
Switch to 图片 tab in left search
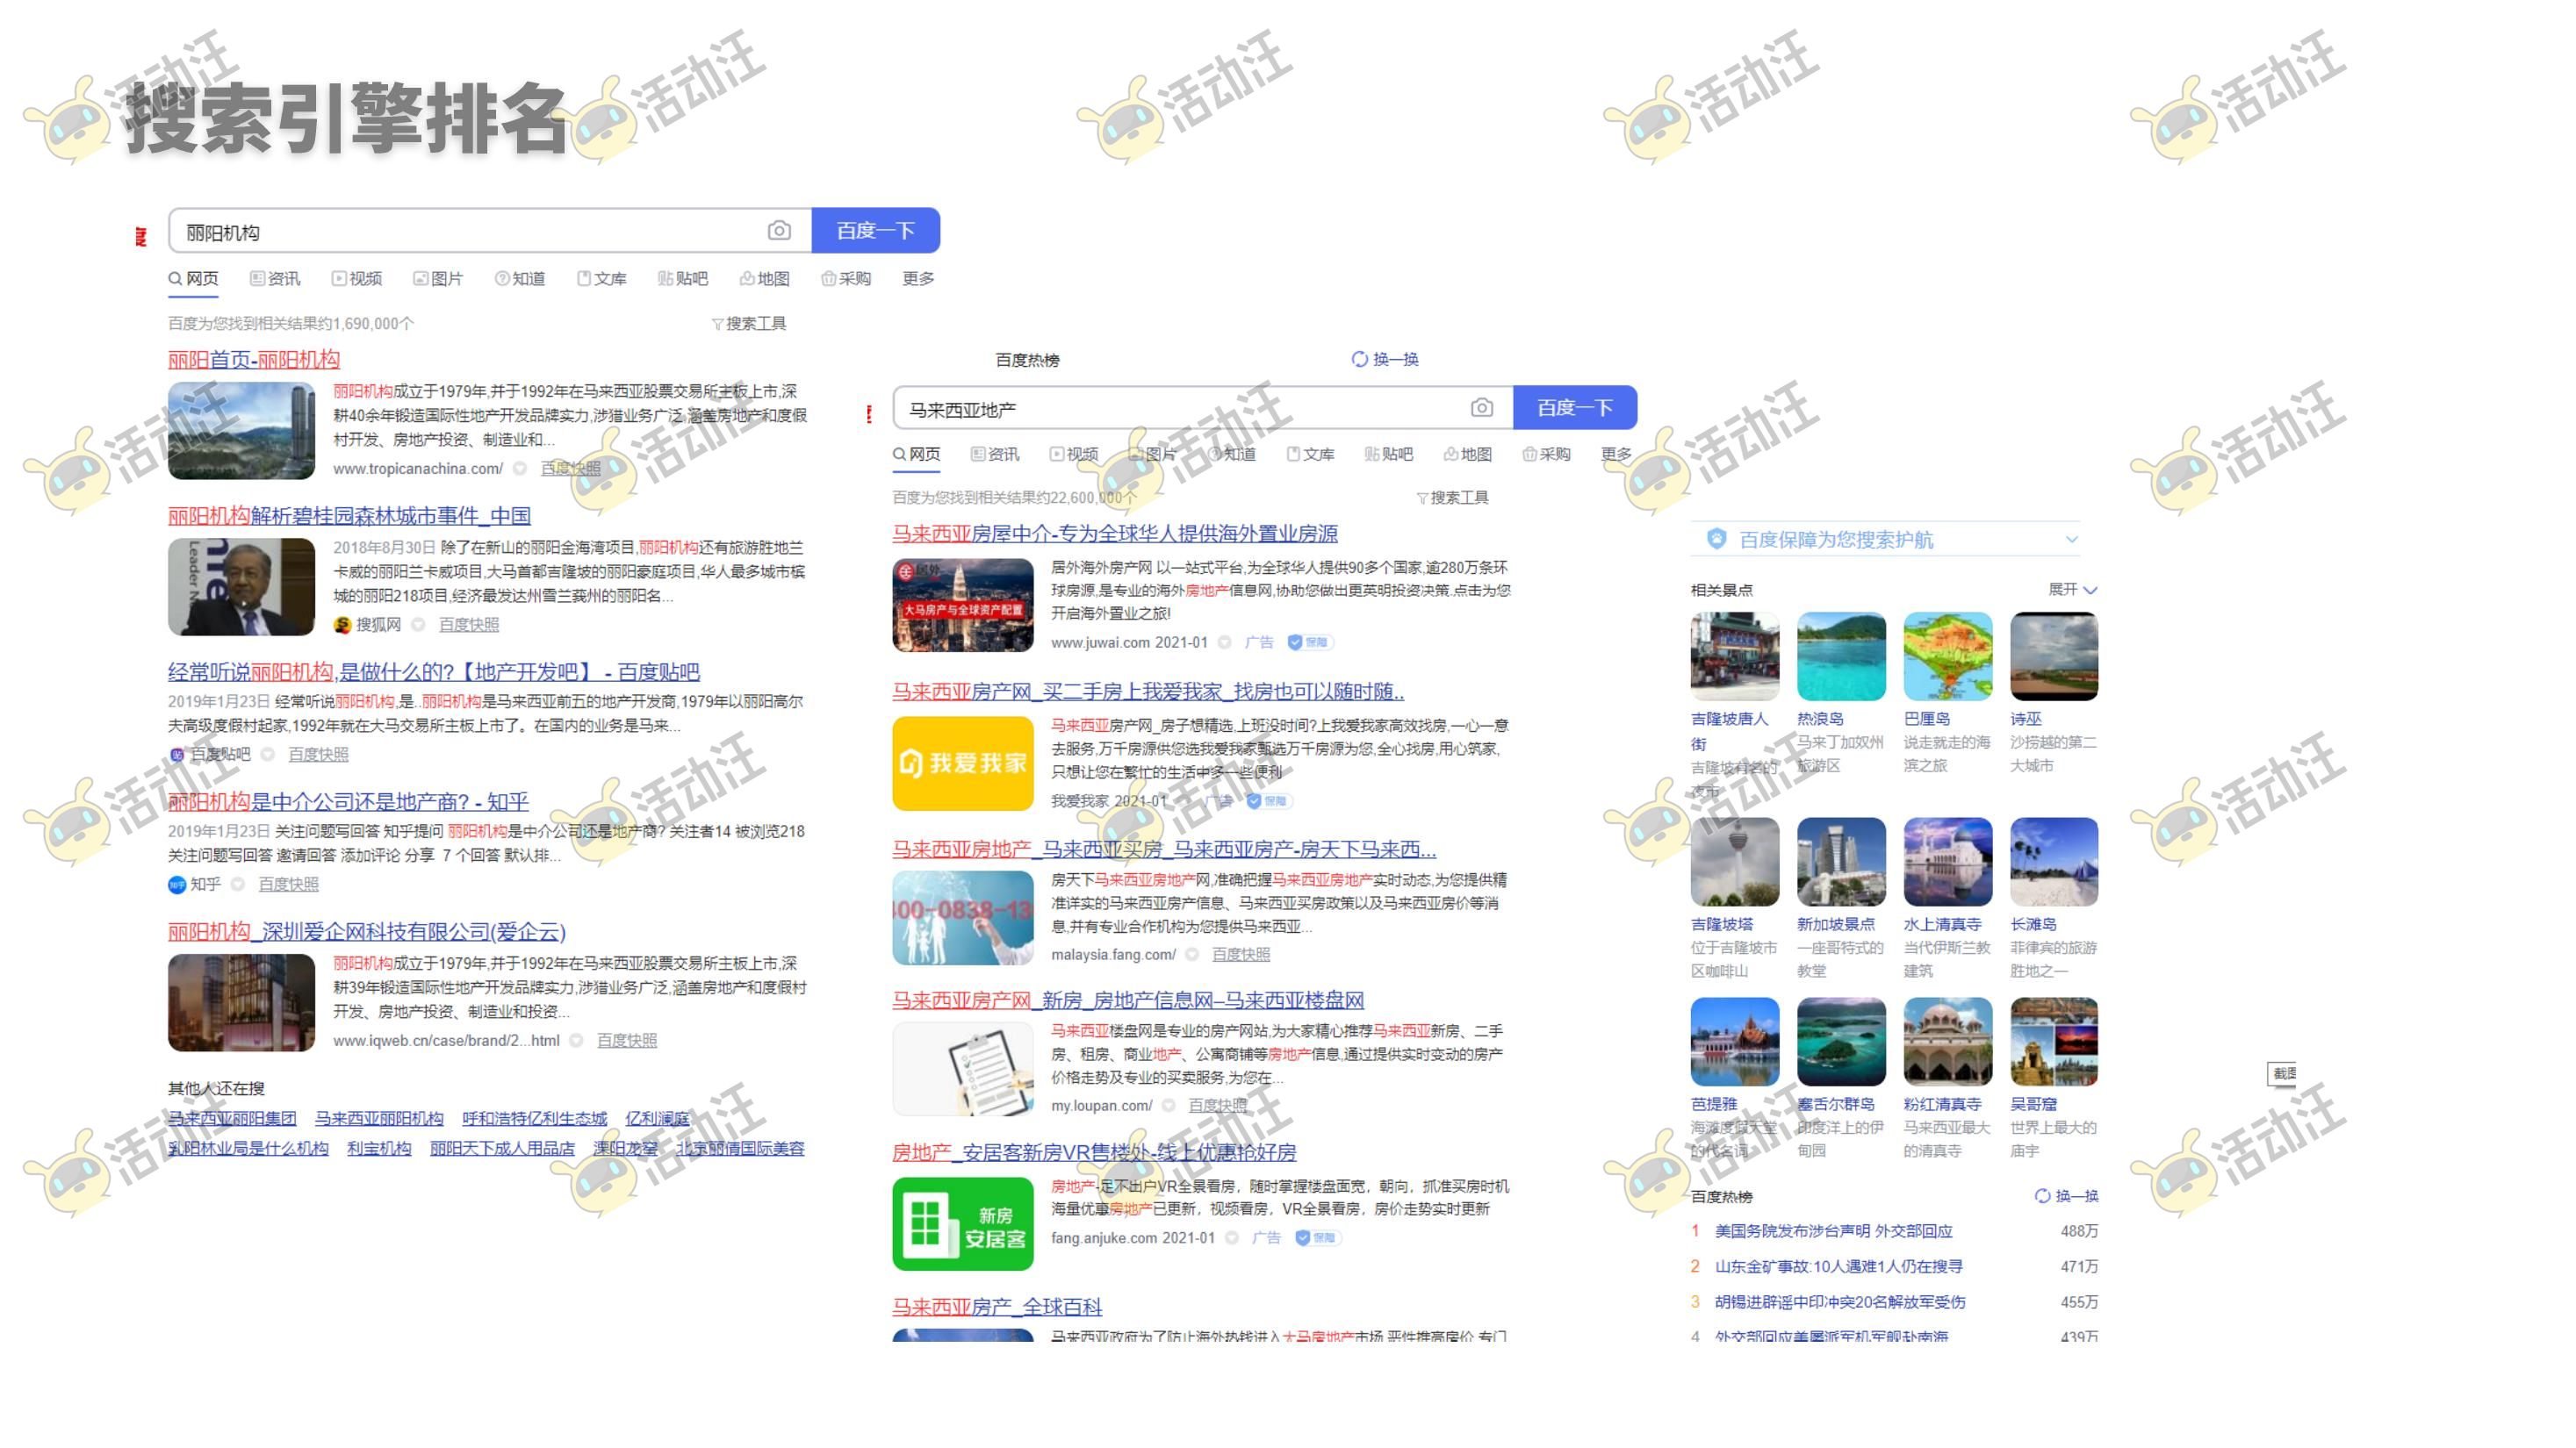coord(438,279)
